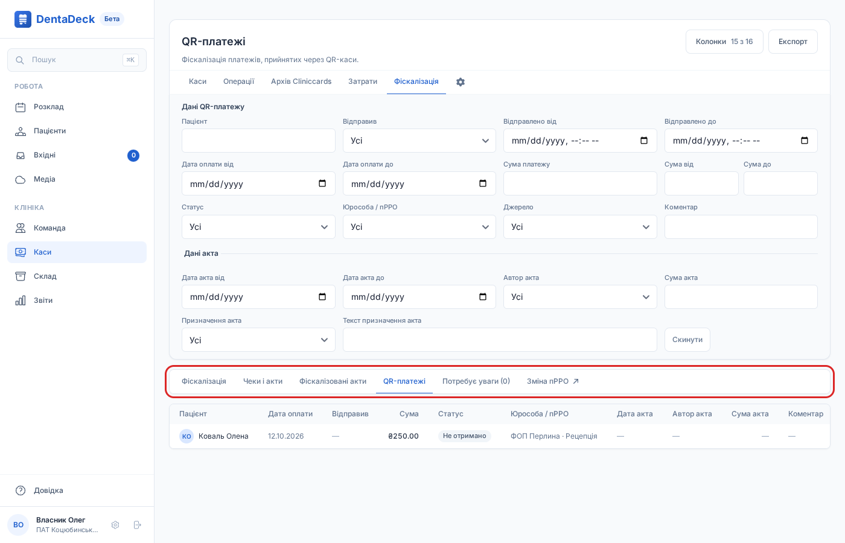Open Команда section in sidebar
Screen dimensions: 845x543
(x=77, y=228)
